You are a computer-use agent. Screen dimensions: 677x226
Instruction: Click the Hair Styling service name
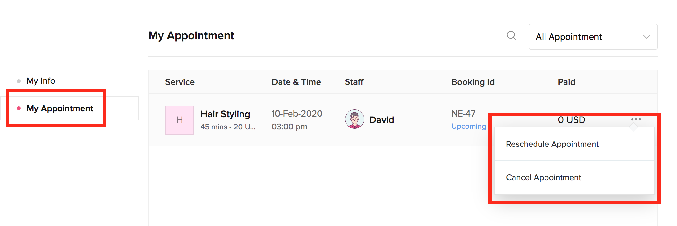pos(225,114)
